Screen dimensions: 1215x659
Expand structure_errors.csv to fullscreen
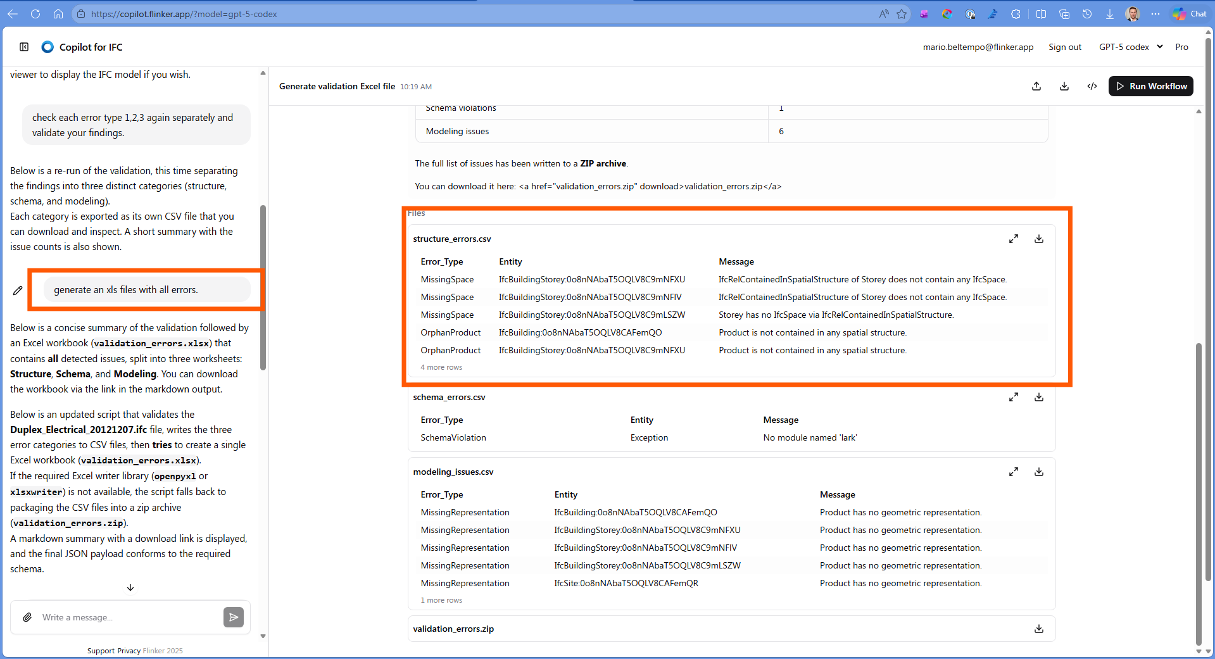click(1014, 239)
